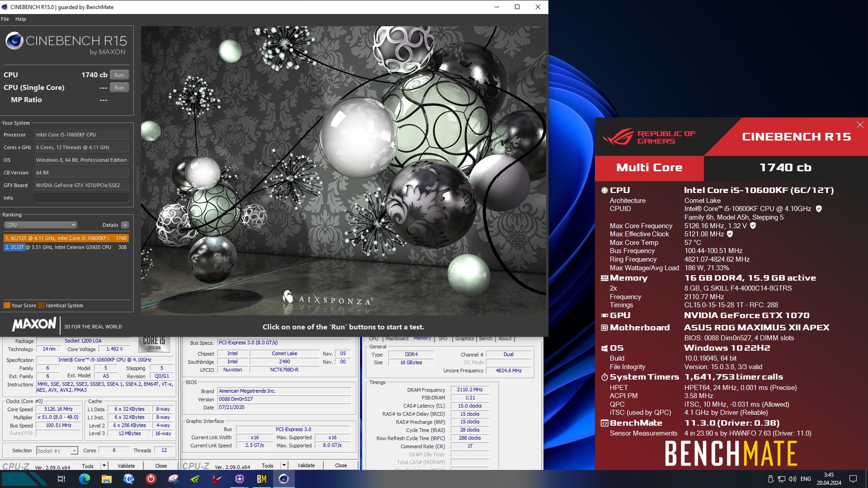Open the File menu in Cinebench

click(x=5, y=19)
